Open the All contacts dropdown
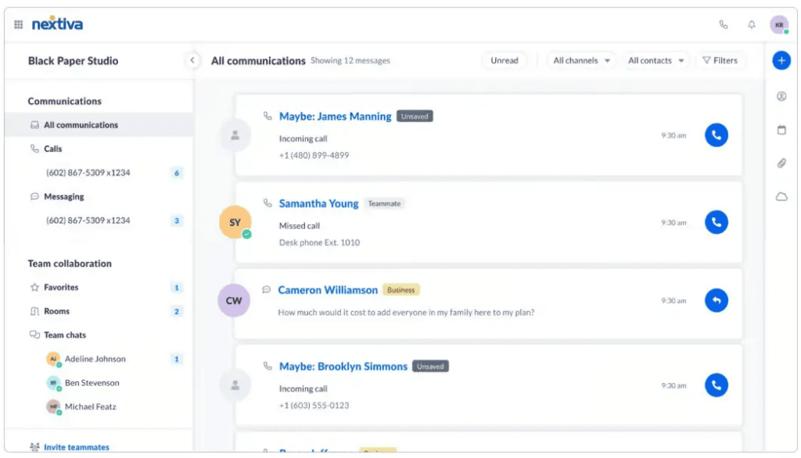The image size is (801, 458). (x=655, y=60)
